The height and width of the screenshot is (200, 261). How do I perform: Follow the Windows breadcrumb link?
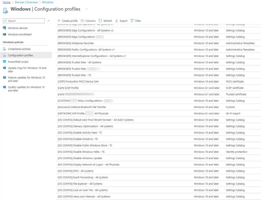tap(48, 2)
